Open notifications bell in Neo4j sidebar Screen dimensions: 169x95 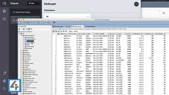[x=4, y=73]
